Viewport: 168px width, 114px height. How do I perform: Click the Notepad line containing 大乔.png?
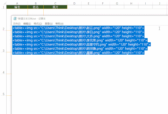(78, 36)
